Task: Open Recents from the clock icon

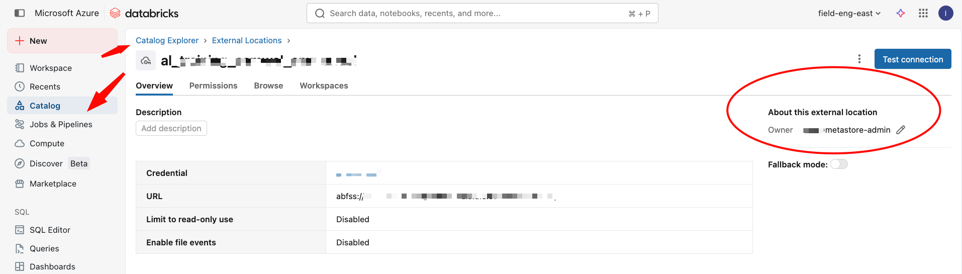Action: (20, 86)
